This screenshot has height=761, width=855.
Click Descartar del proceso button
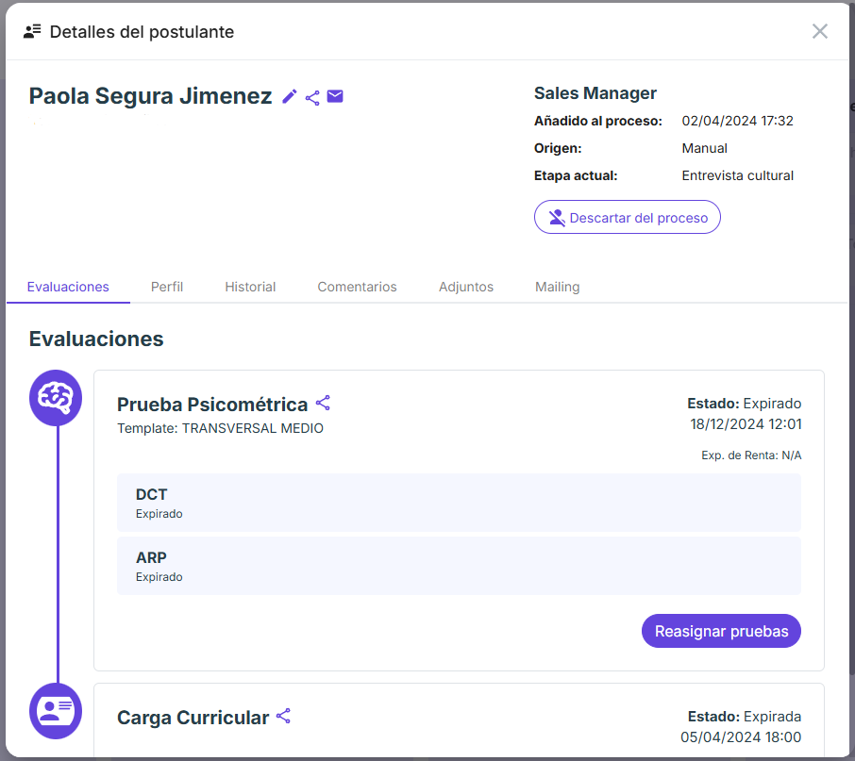[627, 217]
